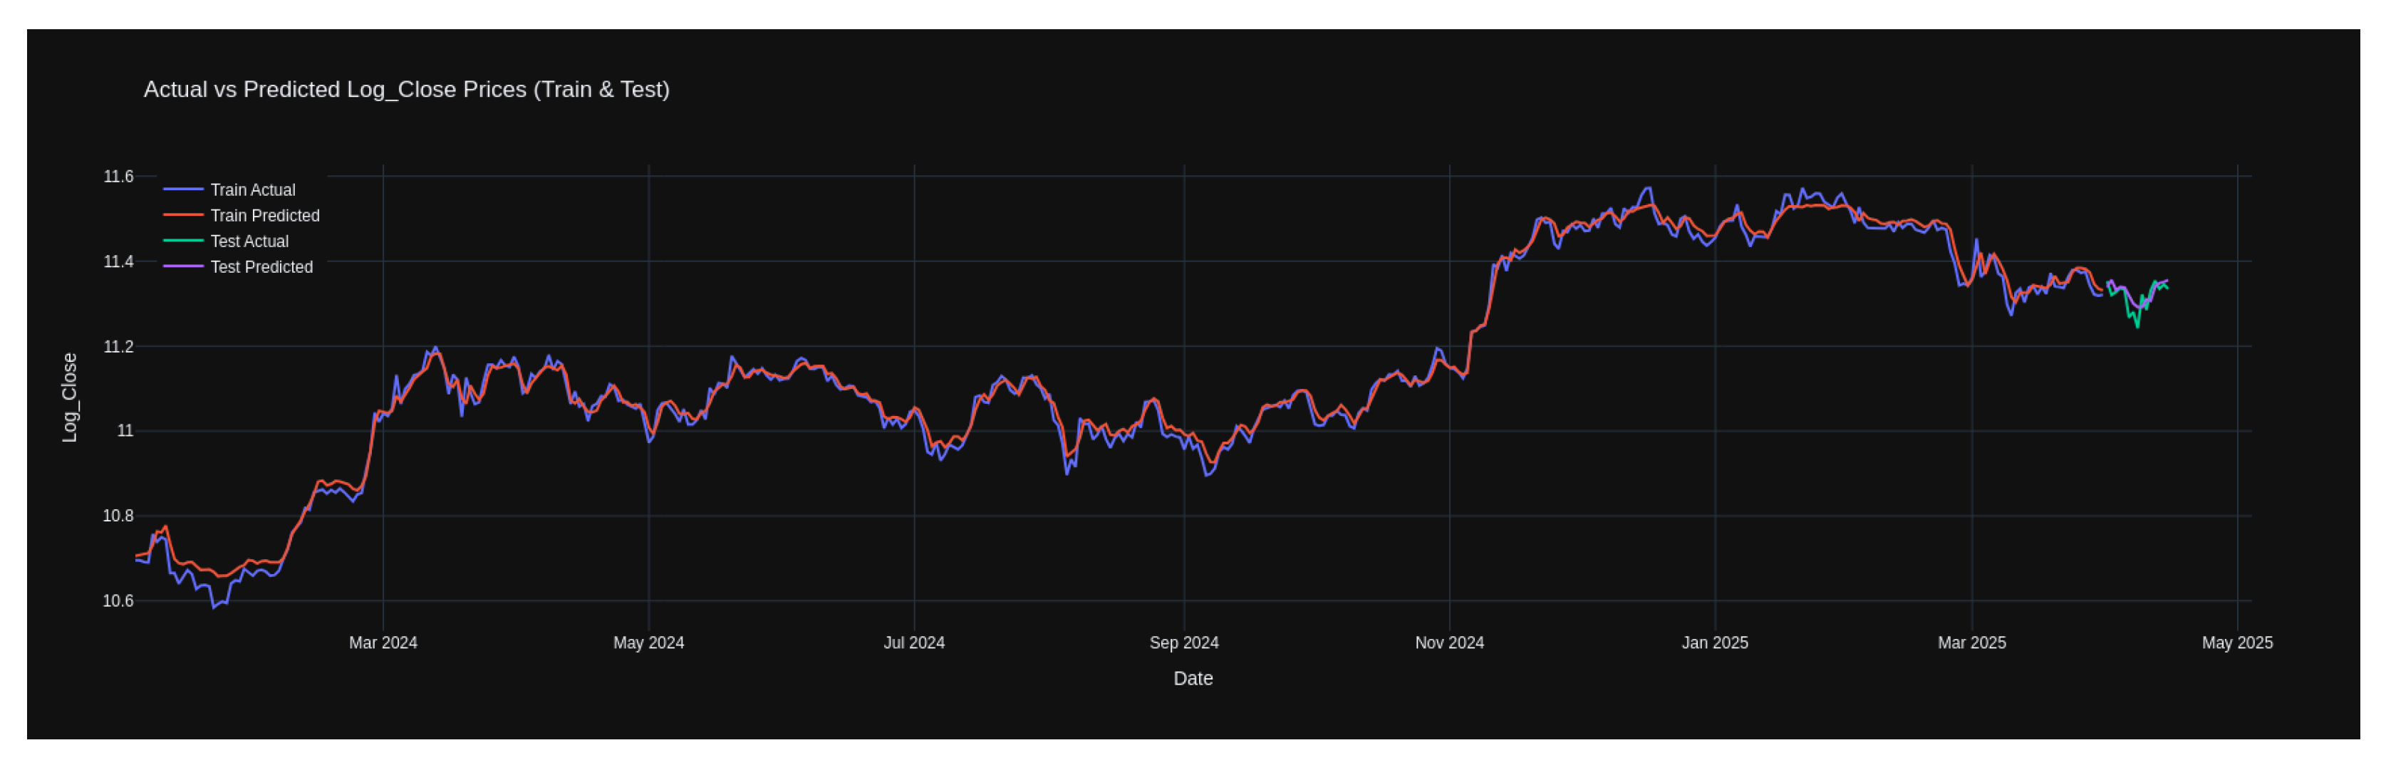The image size is (2381, 765).
Task: Click the 'May 2025' x-axis tick label
Action: pos(2237,643)
